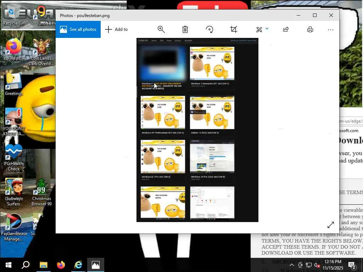
Task: Print the photo
Action: click(x=310, y=29)
